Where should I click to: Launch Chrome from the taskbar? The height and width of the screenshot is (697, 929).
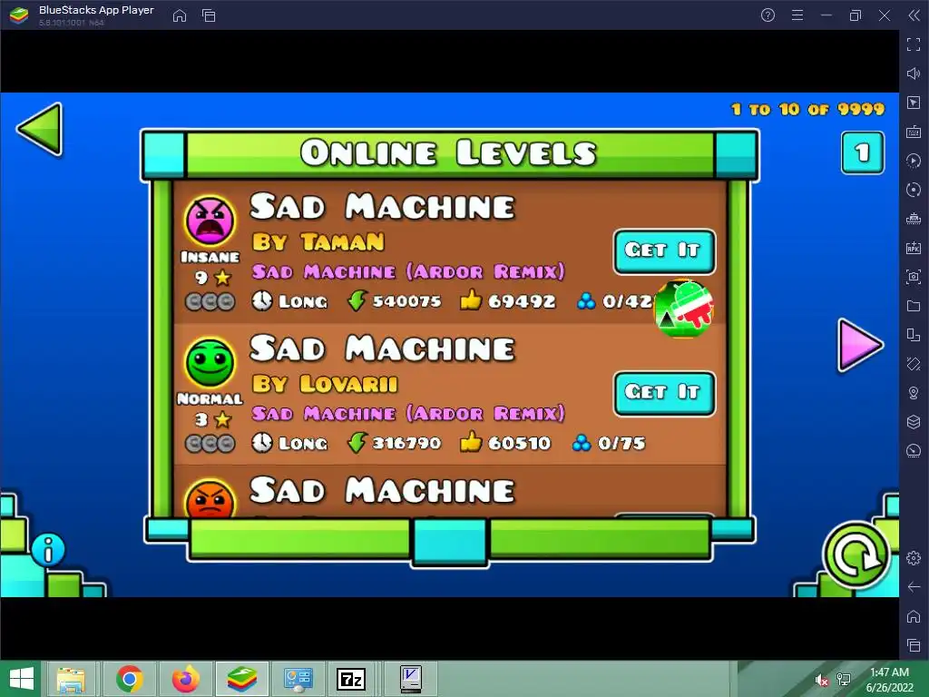(x=129, y=679)
